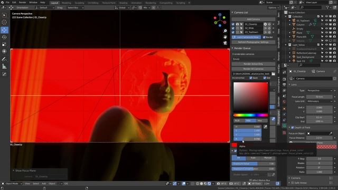Toggle Safe Areas checkbox
This screenshot has width=338, height=190.
[x=293, y=183]
